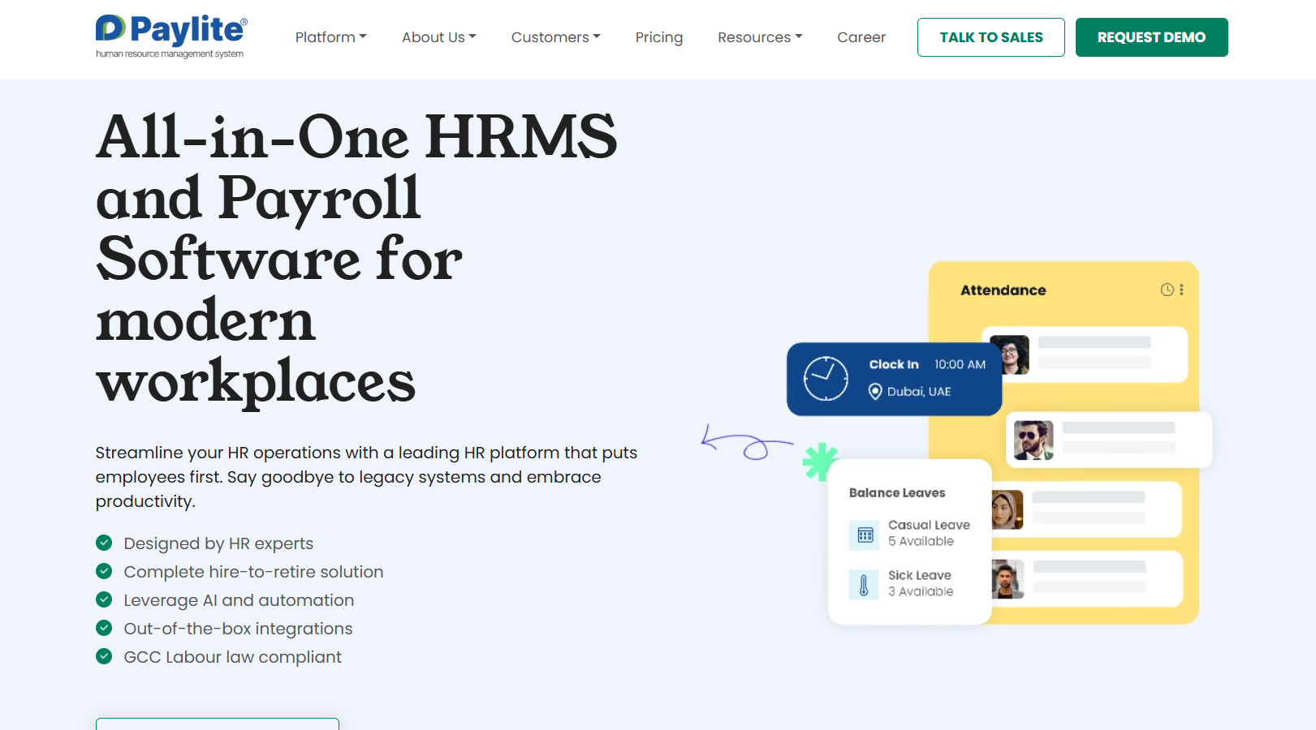
Task: Click the REQUEST DEMO button
Action: tap(1152, 37)
